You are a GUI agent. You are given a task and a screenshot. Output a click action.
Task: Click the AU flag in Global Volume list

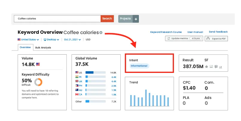coord(77,90)
